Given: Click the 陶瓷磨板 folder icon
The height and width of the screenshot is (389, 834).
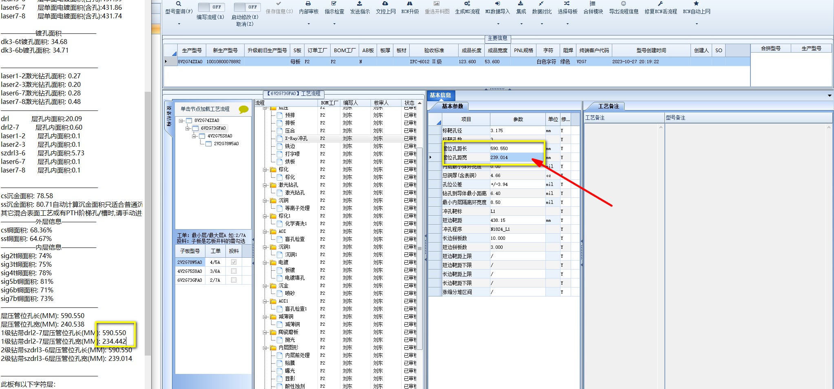Looking at the screenshot, I should click(274, 332).
